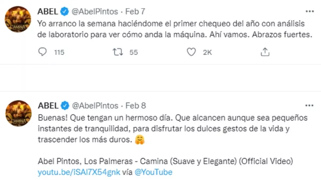Image resolution: width=321 pixels, height=180 pixels.
Task: Open the youtu.be/iSAl7X54gnk link
Action: tap(79, 172)
